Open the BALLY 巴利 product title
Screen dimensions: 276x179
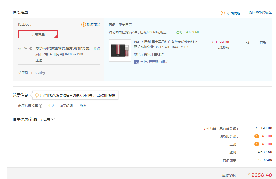point(166,44)
